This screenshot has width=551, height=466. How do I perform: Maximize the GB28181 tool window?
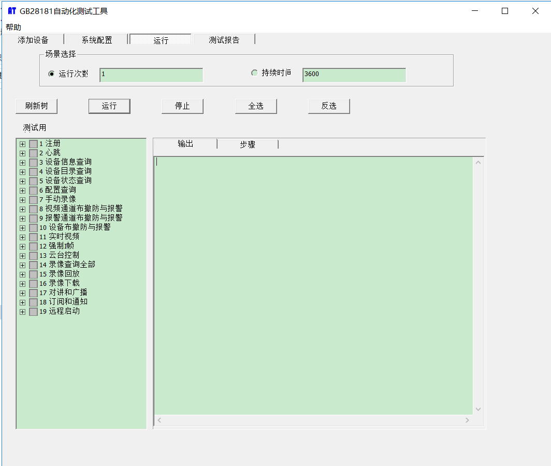point(505,11)
